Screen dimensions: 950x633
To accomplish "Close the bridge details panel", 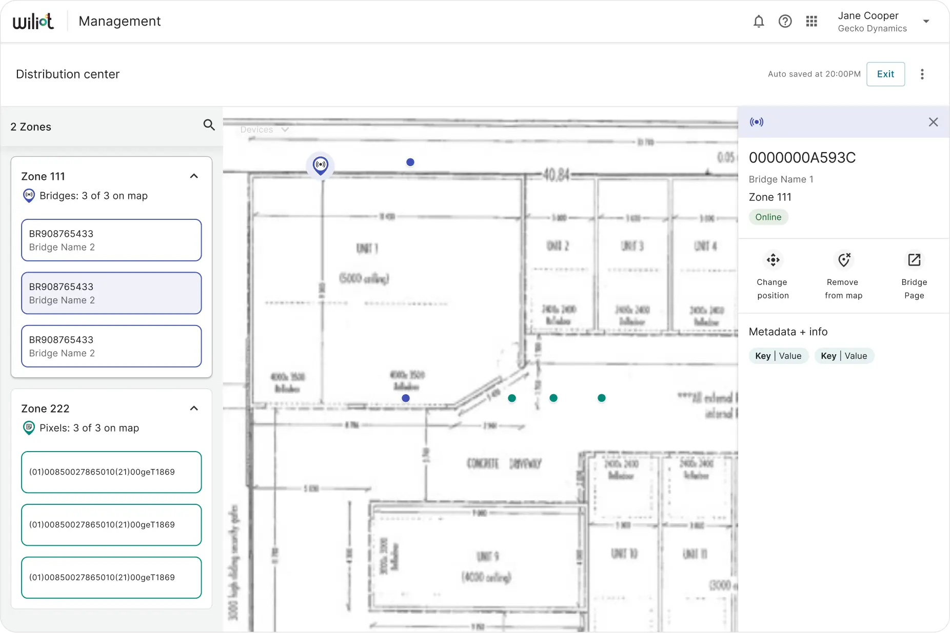I will coord(933,122).
